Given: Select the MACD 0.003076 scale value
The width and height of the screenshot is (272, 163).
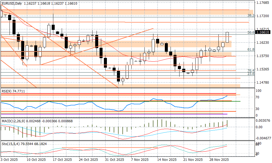Looking at the screenshot, I should (x=263, y=120).
